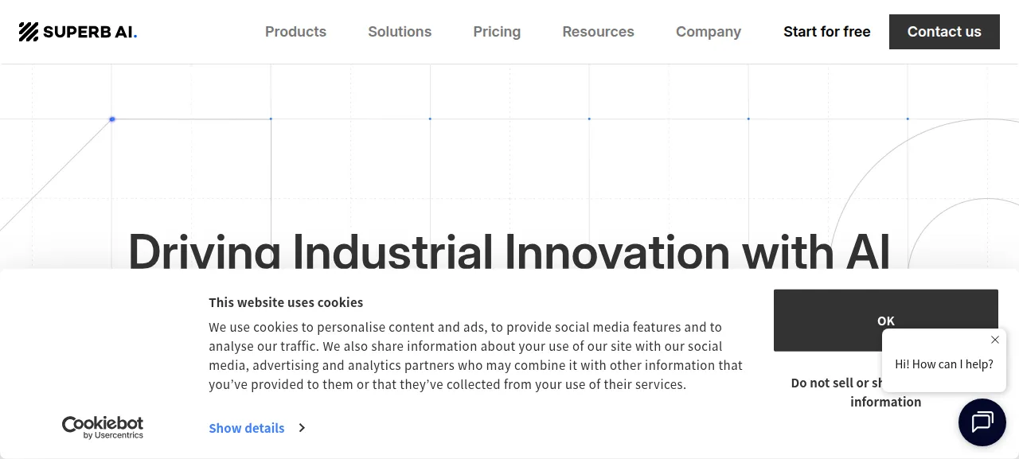Click the Superb AI logo
1019x459 pixels.
click(78, 32)
